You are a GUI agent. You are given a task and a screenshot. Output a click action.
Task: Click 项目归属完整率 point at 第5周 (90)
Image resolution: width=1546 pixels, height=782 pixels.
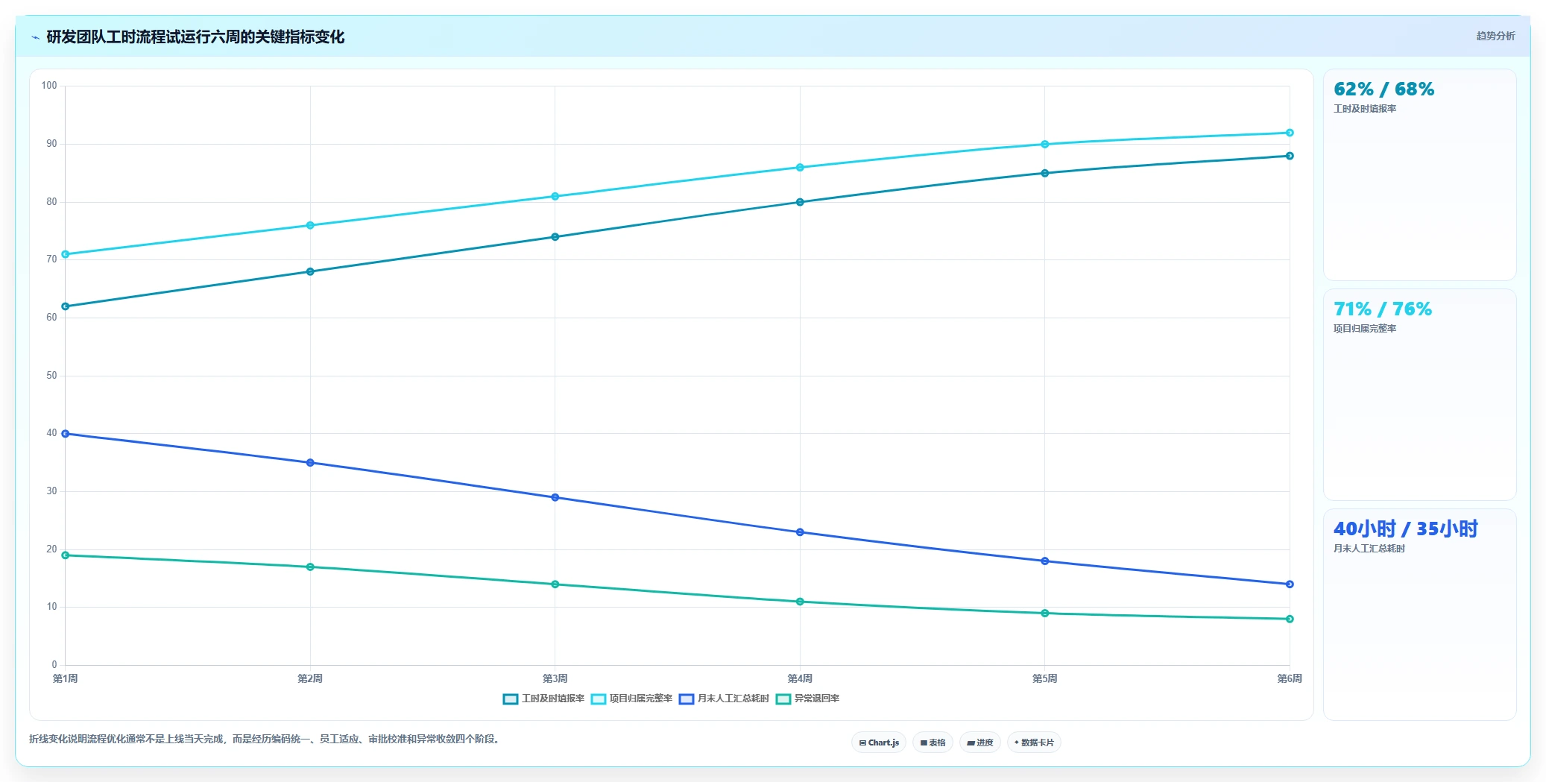point(1045,145)
